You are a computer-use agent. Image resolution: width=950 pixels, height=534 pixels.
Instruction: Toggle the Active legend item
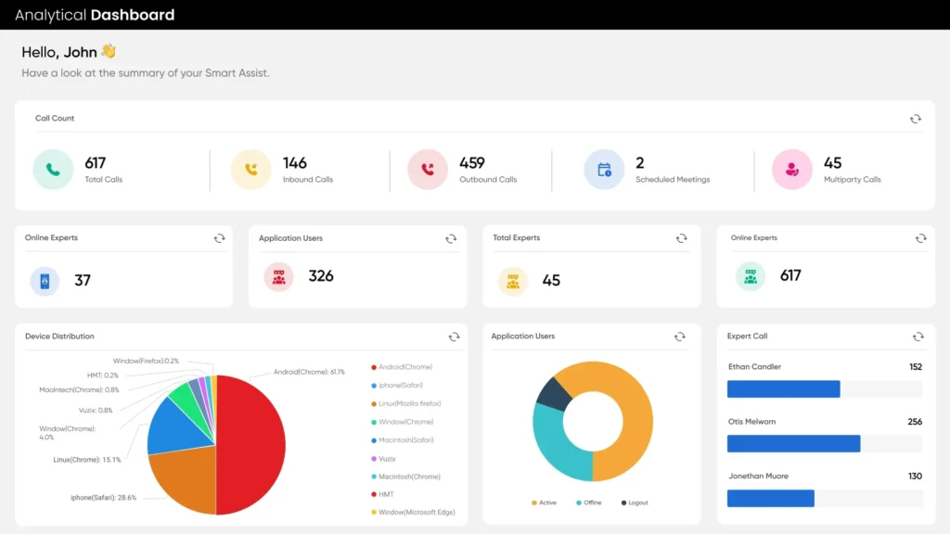click(x=545, y=502)
